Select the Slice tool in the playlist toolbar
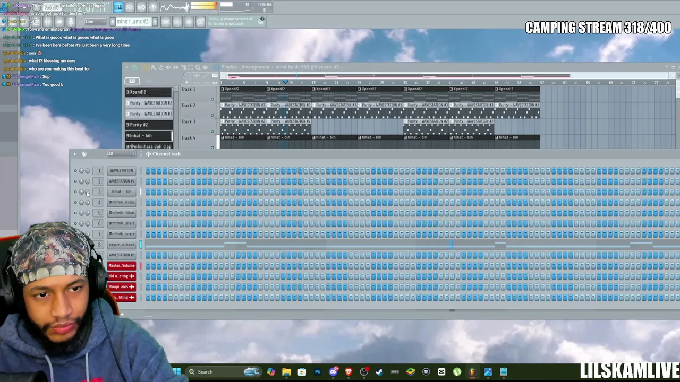Viewport: 680px width, 382px height. 183,67
